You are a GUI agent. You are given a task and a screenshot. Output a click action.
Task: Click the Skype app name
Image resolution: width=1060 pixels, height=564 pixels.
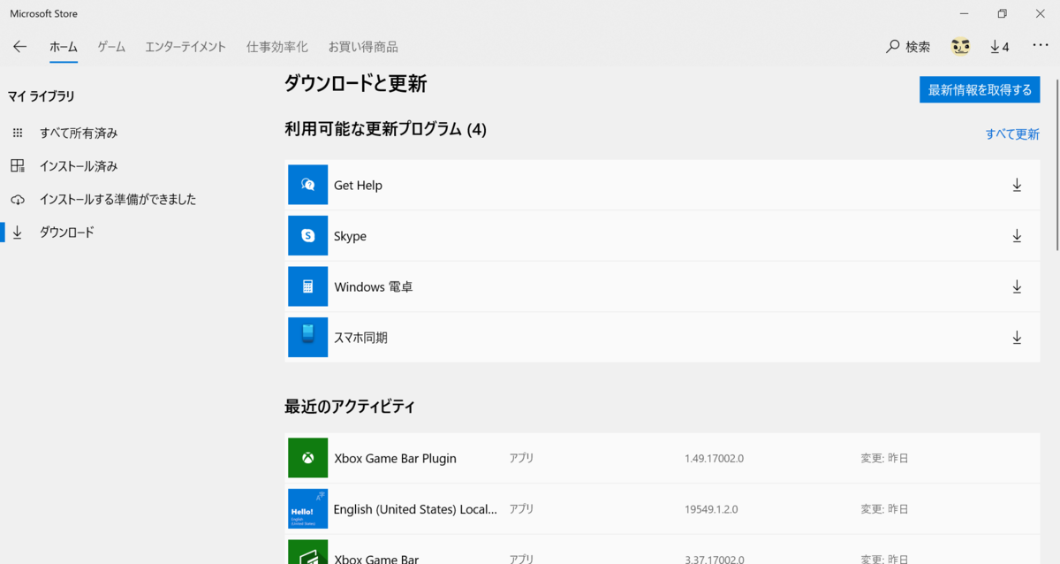pyautogui.click(x=350, y=236)
